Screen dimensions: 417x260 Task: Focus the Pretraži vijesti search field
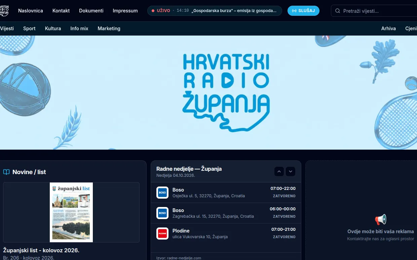[x=374, y=11]
